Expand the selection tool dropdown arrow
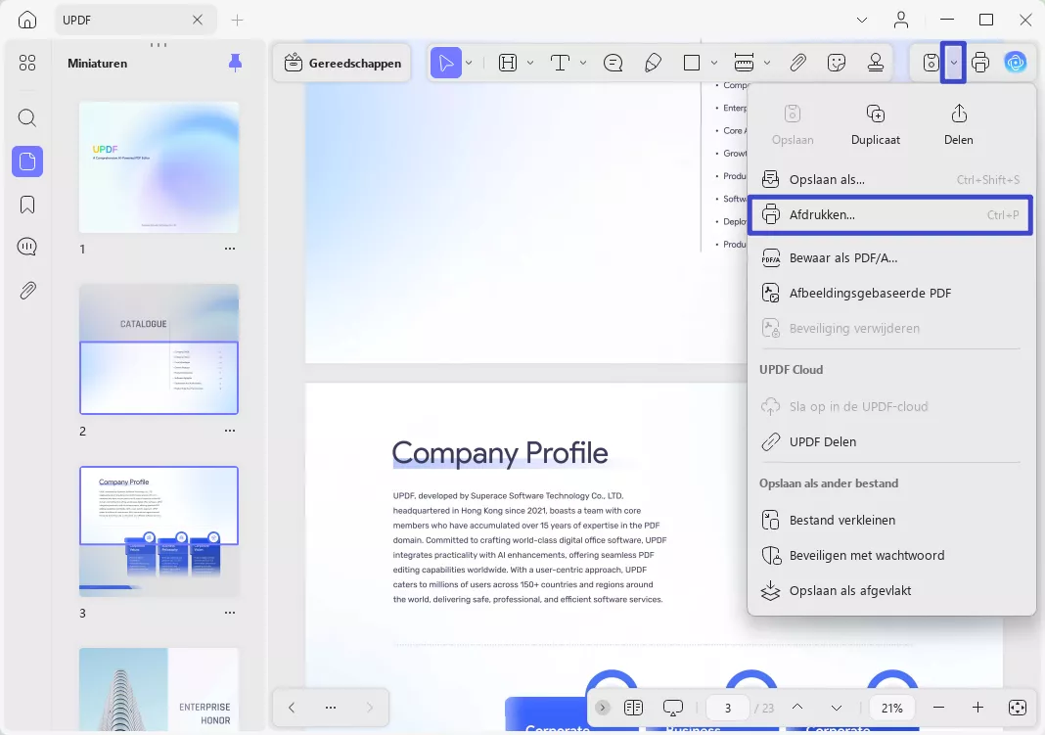This screenshot has width=1045, height=735. pos(470,64)
